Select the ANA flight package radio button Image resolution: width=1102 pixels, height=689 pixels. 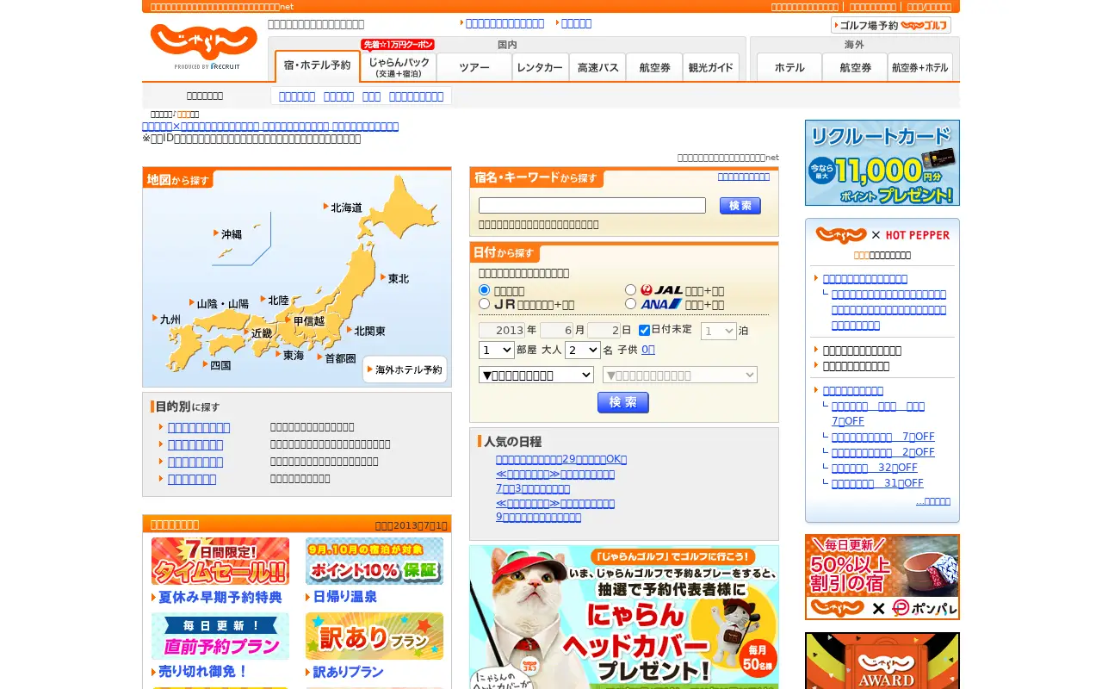pyautogui.click(x=630, y=304)
